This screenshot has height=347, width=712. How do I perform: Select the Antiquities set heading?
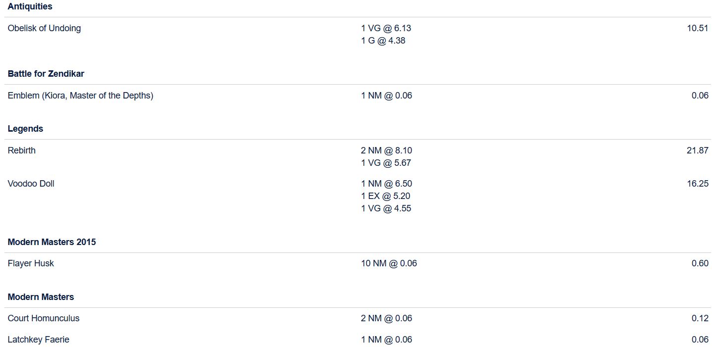tap(30, 6)
